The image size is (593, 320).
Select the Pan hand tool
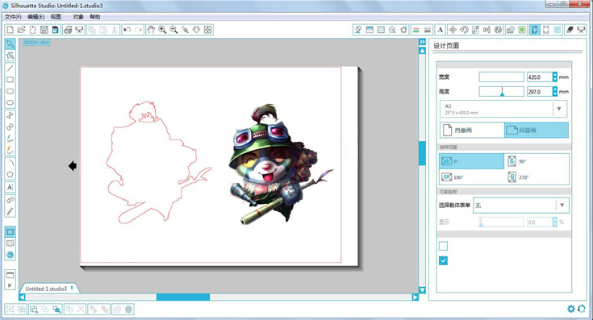pos(151,30)
